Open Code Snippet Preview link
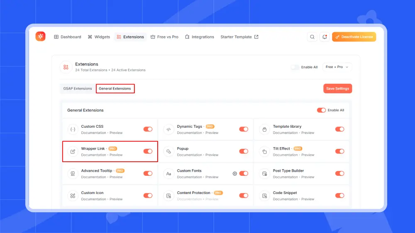 click(308, 199)
